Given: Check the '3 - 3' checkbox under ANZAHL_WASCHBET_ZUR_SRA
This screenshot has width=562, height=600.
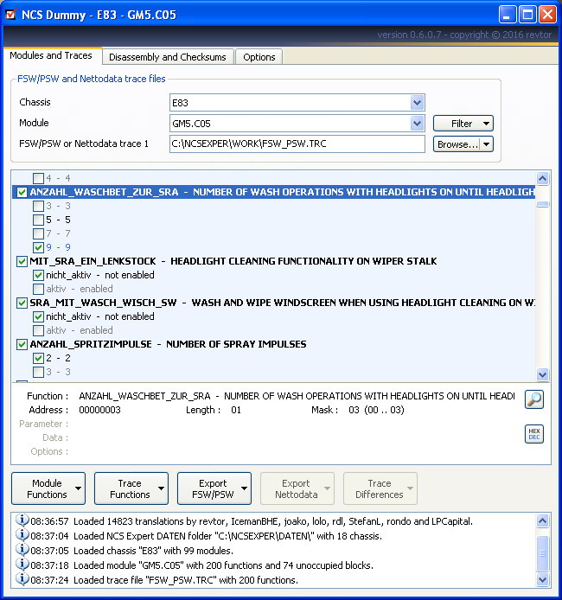Looking at the screenshot, I should 38,206.
